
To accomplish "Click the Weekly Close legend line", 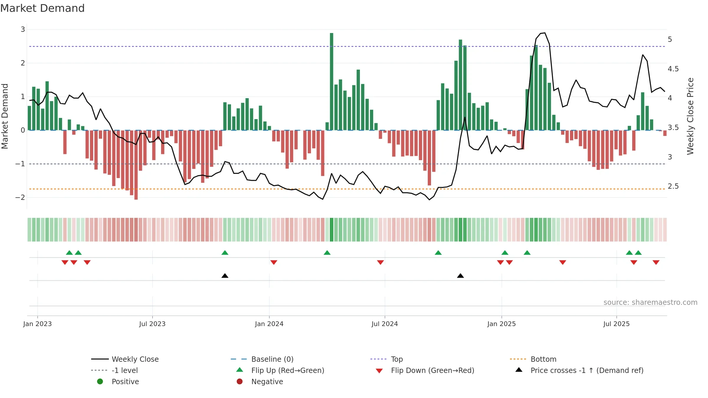I will point(100,359).
